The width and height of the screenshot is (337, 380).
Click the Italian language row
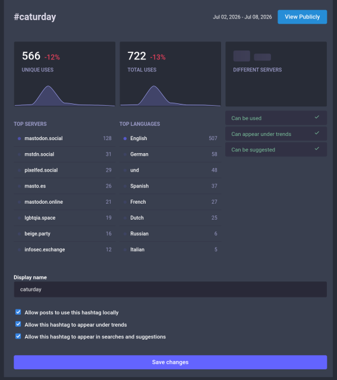171,249
